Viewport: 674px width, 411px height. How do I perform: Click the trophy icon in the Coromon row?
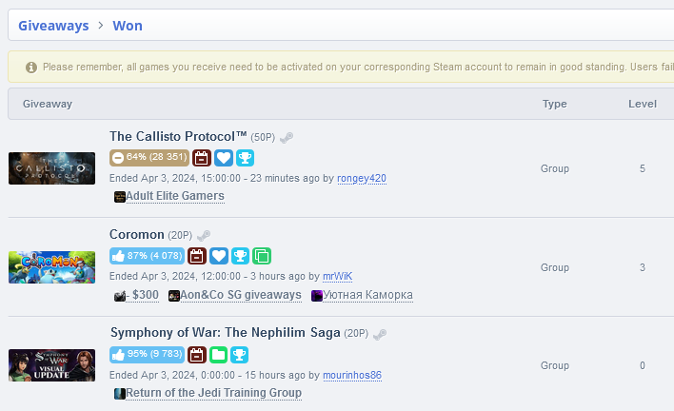tap(240, 256)
